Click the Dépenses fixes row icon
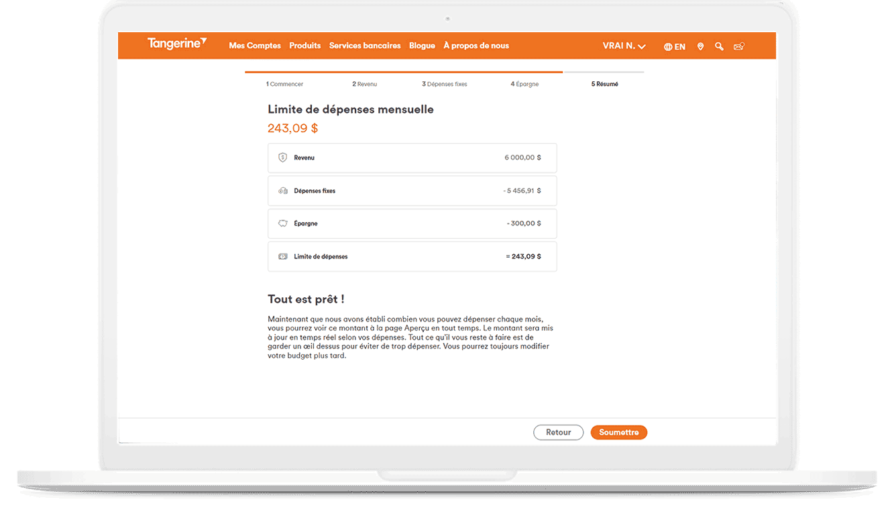 (282, 191)
